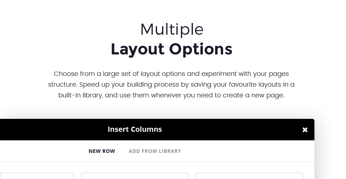The width and height of the screenshot is (346, 179).
Task: Close the Insert Columns dialog
Action: pyautogui.click(x=305, y=130)
